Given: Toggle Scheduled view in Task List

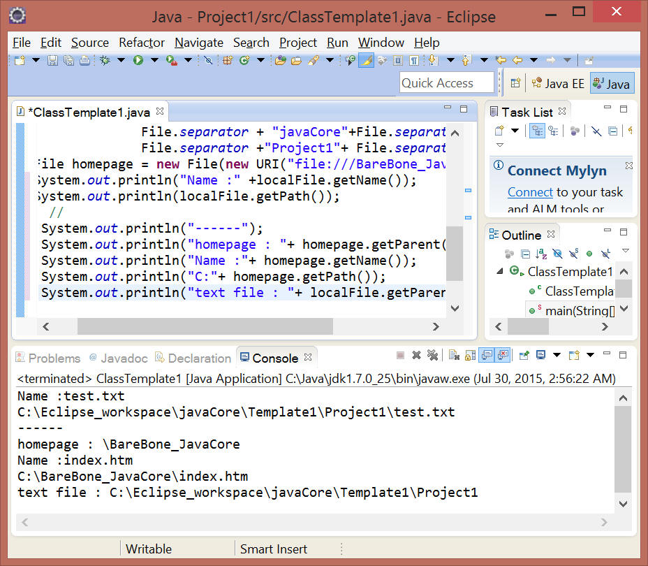Looking at the screenshot, I should [553, 131].
